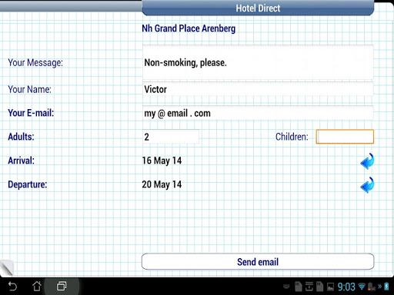
Task: Edit the Your Name field with Victor
Action: point(258,89)
